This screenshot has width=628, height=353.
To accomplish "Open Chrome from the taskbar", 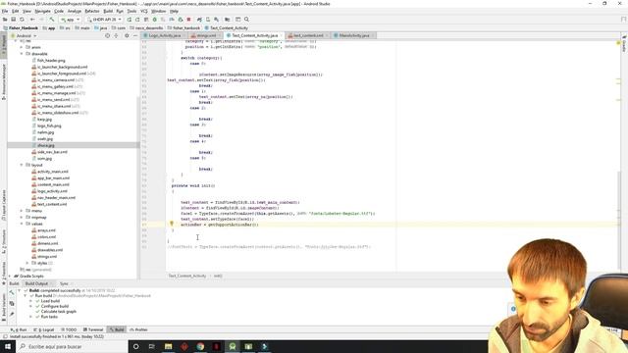I will (200, 346).
